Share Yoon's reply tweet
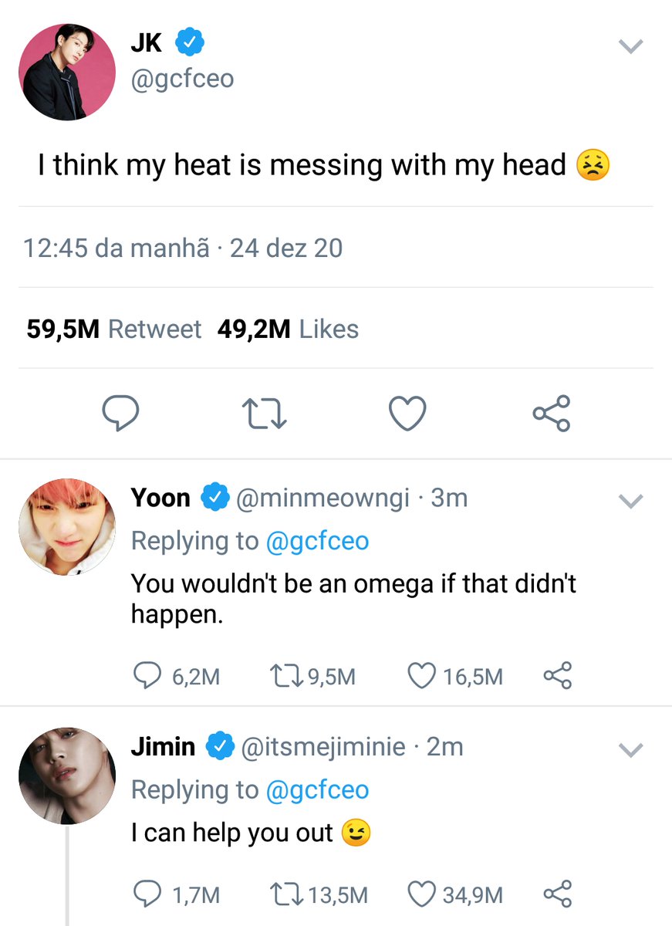Viewport: 672px width, 926px height. pos(557,676)
